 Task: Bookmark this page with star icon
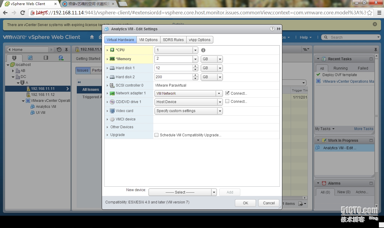[x=370, y=13]
